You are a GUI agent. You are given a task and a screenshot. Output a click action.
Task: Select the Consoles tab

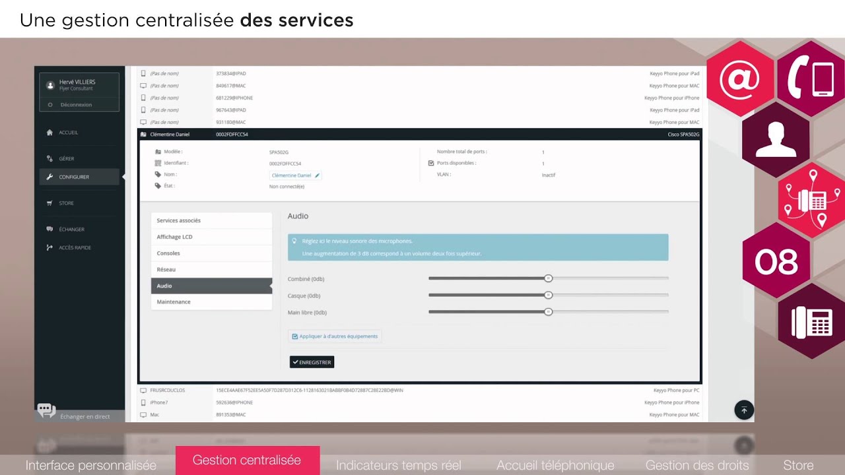click(x=211, y=253)
